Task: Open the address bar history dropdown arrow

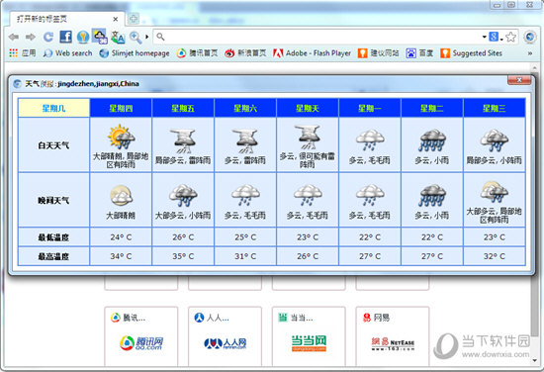Action: pos(484,37)
